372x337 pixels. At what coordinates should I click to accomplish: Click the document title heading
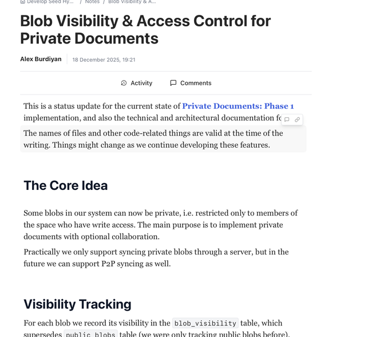click(x=145, y=29)
